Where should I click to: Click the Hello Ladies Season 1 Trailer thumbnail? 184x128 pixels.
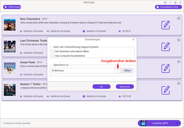coord(9,90)
